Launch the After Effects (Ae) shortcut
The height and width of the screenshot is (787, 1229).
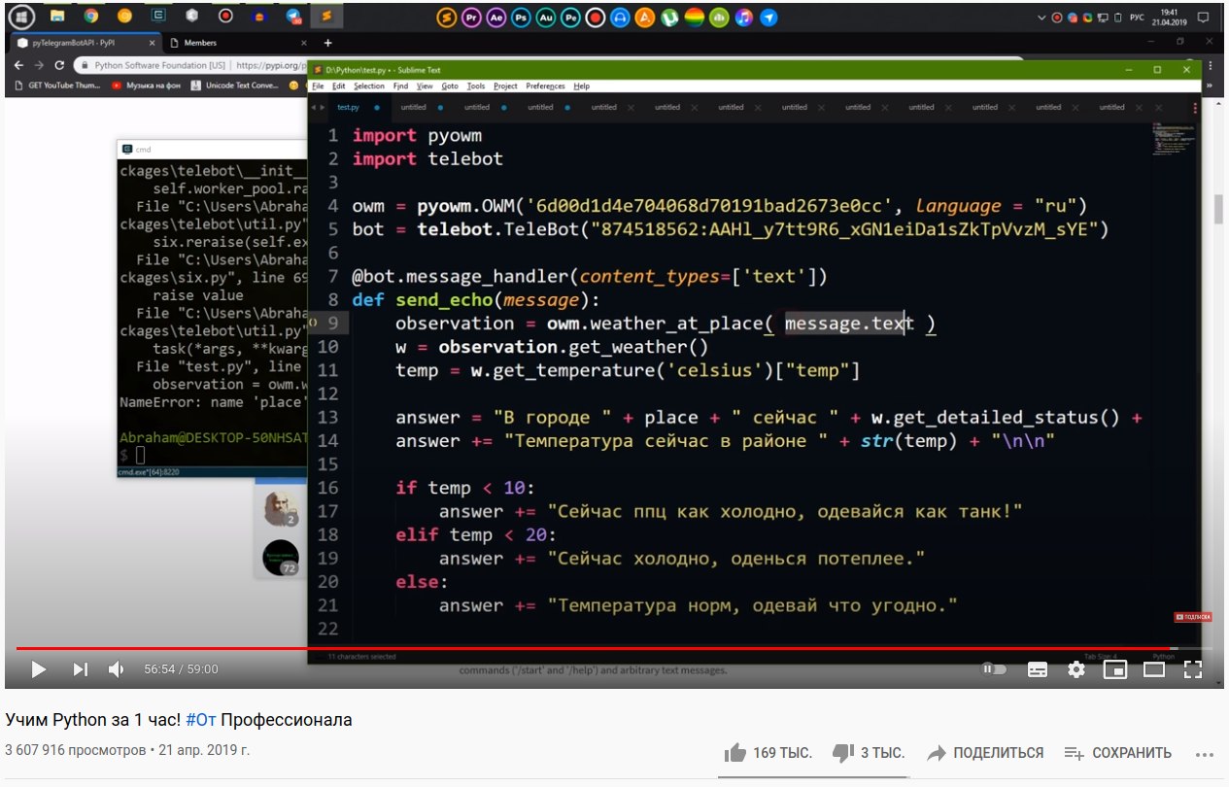click(x=496, y=17)
